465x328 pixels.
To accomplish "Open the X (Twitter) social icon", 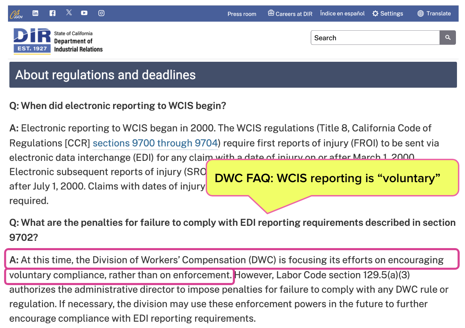I will 69,13.
